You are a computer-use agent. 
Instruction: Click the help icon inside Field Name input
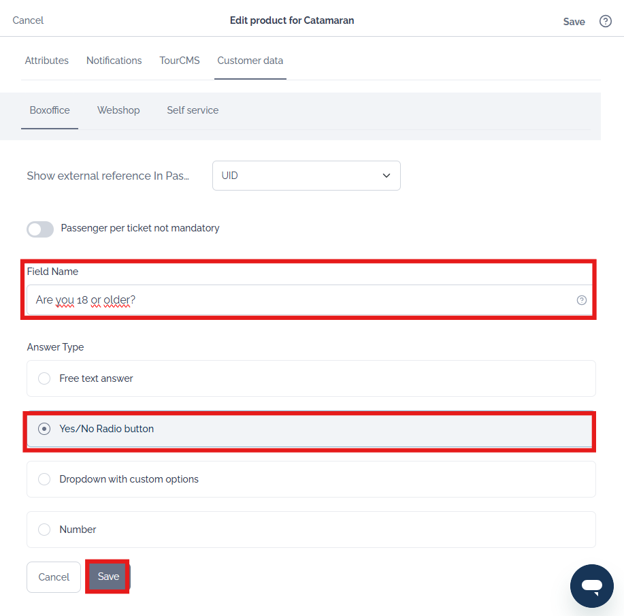pos(581,300)
